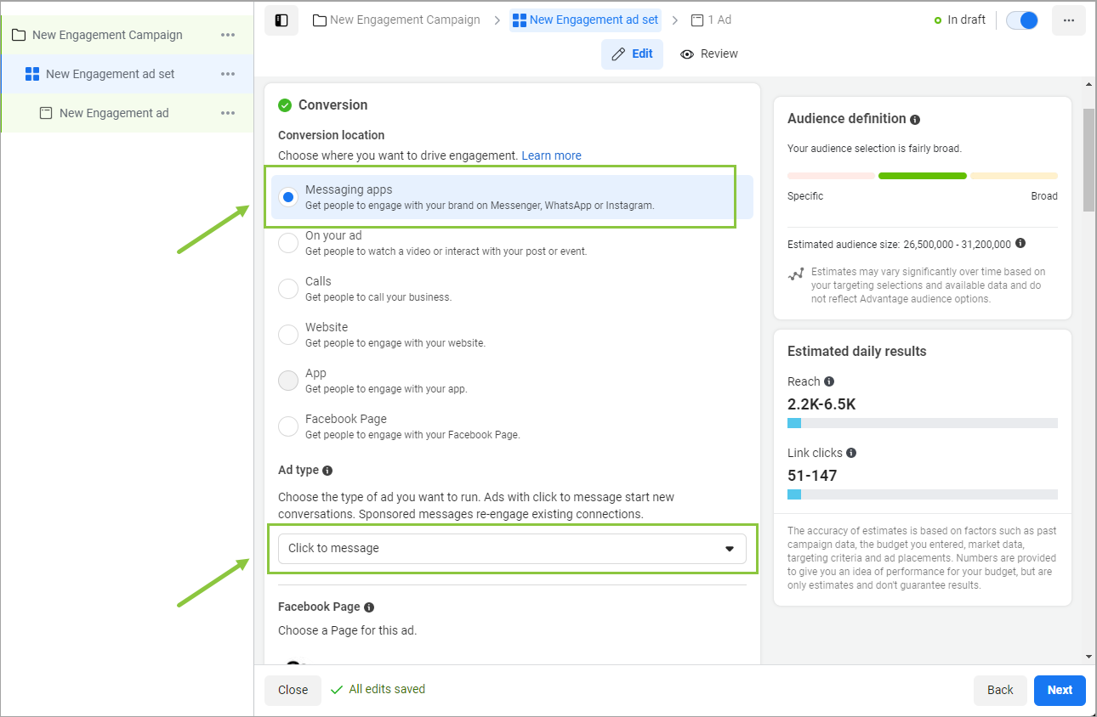Open more options for New Engagement ad set
The width and height of the screenshot is (1097, 717).
tap(228, 74)
